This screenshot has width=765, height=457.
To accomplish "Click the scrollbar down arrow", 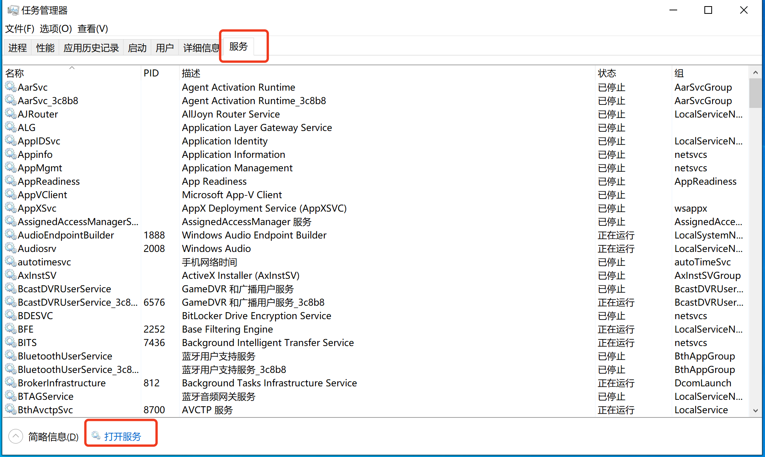I will pyautogui.click(x=755, y=411).
